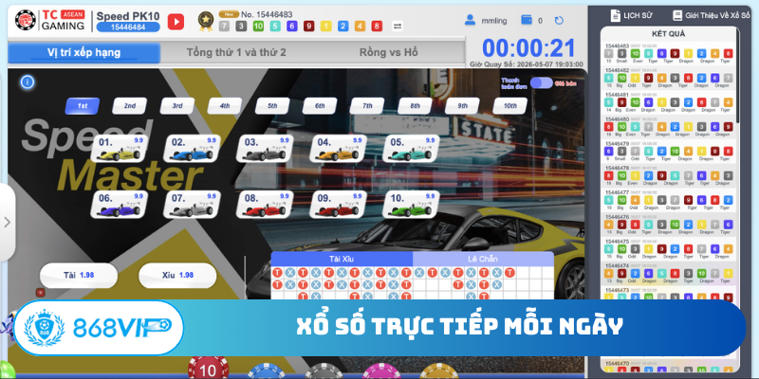Image resolution: width=759 pixels, height=379 pixels.
Task: Select the 1st position button
Action: tap(83, 106)
